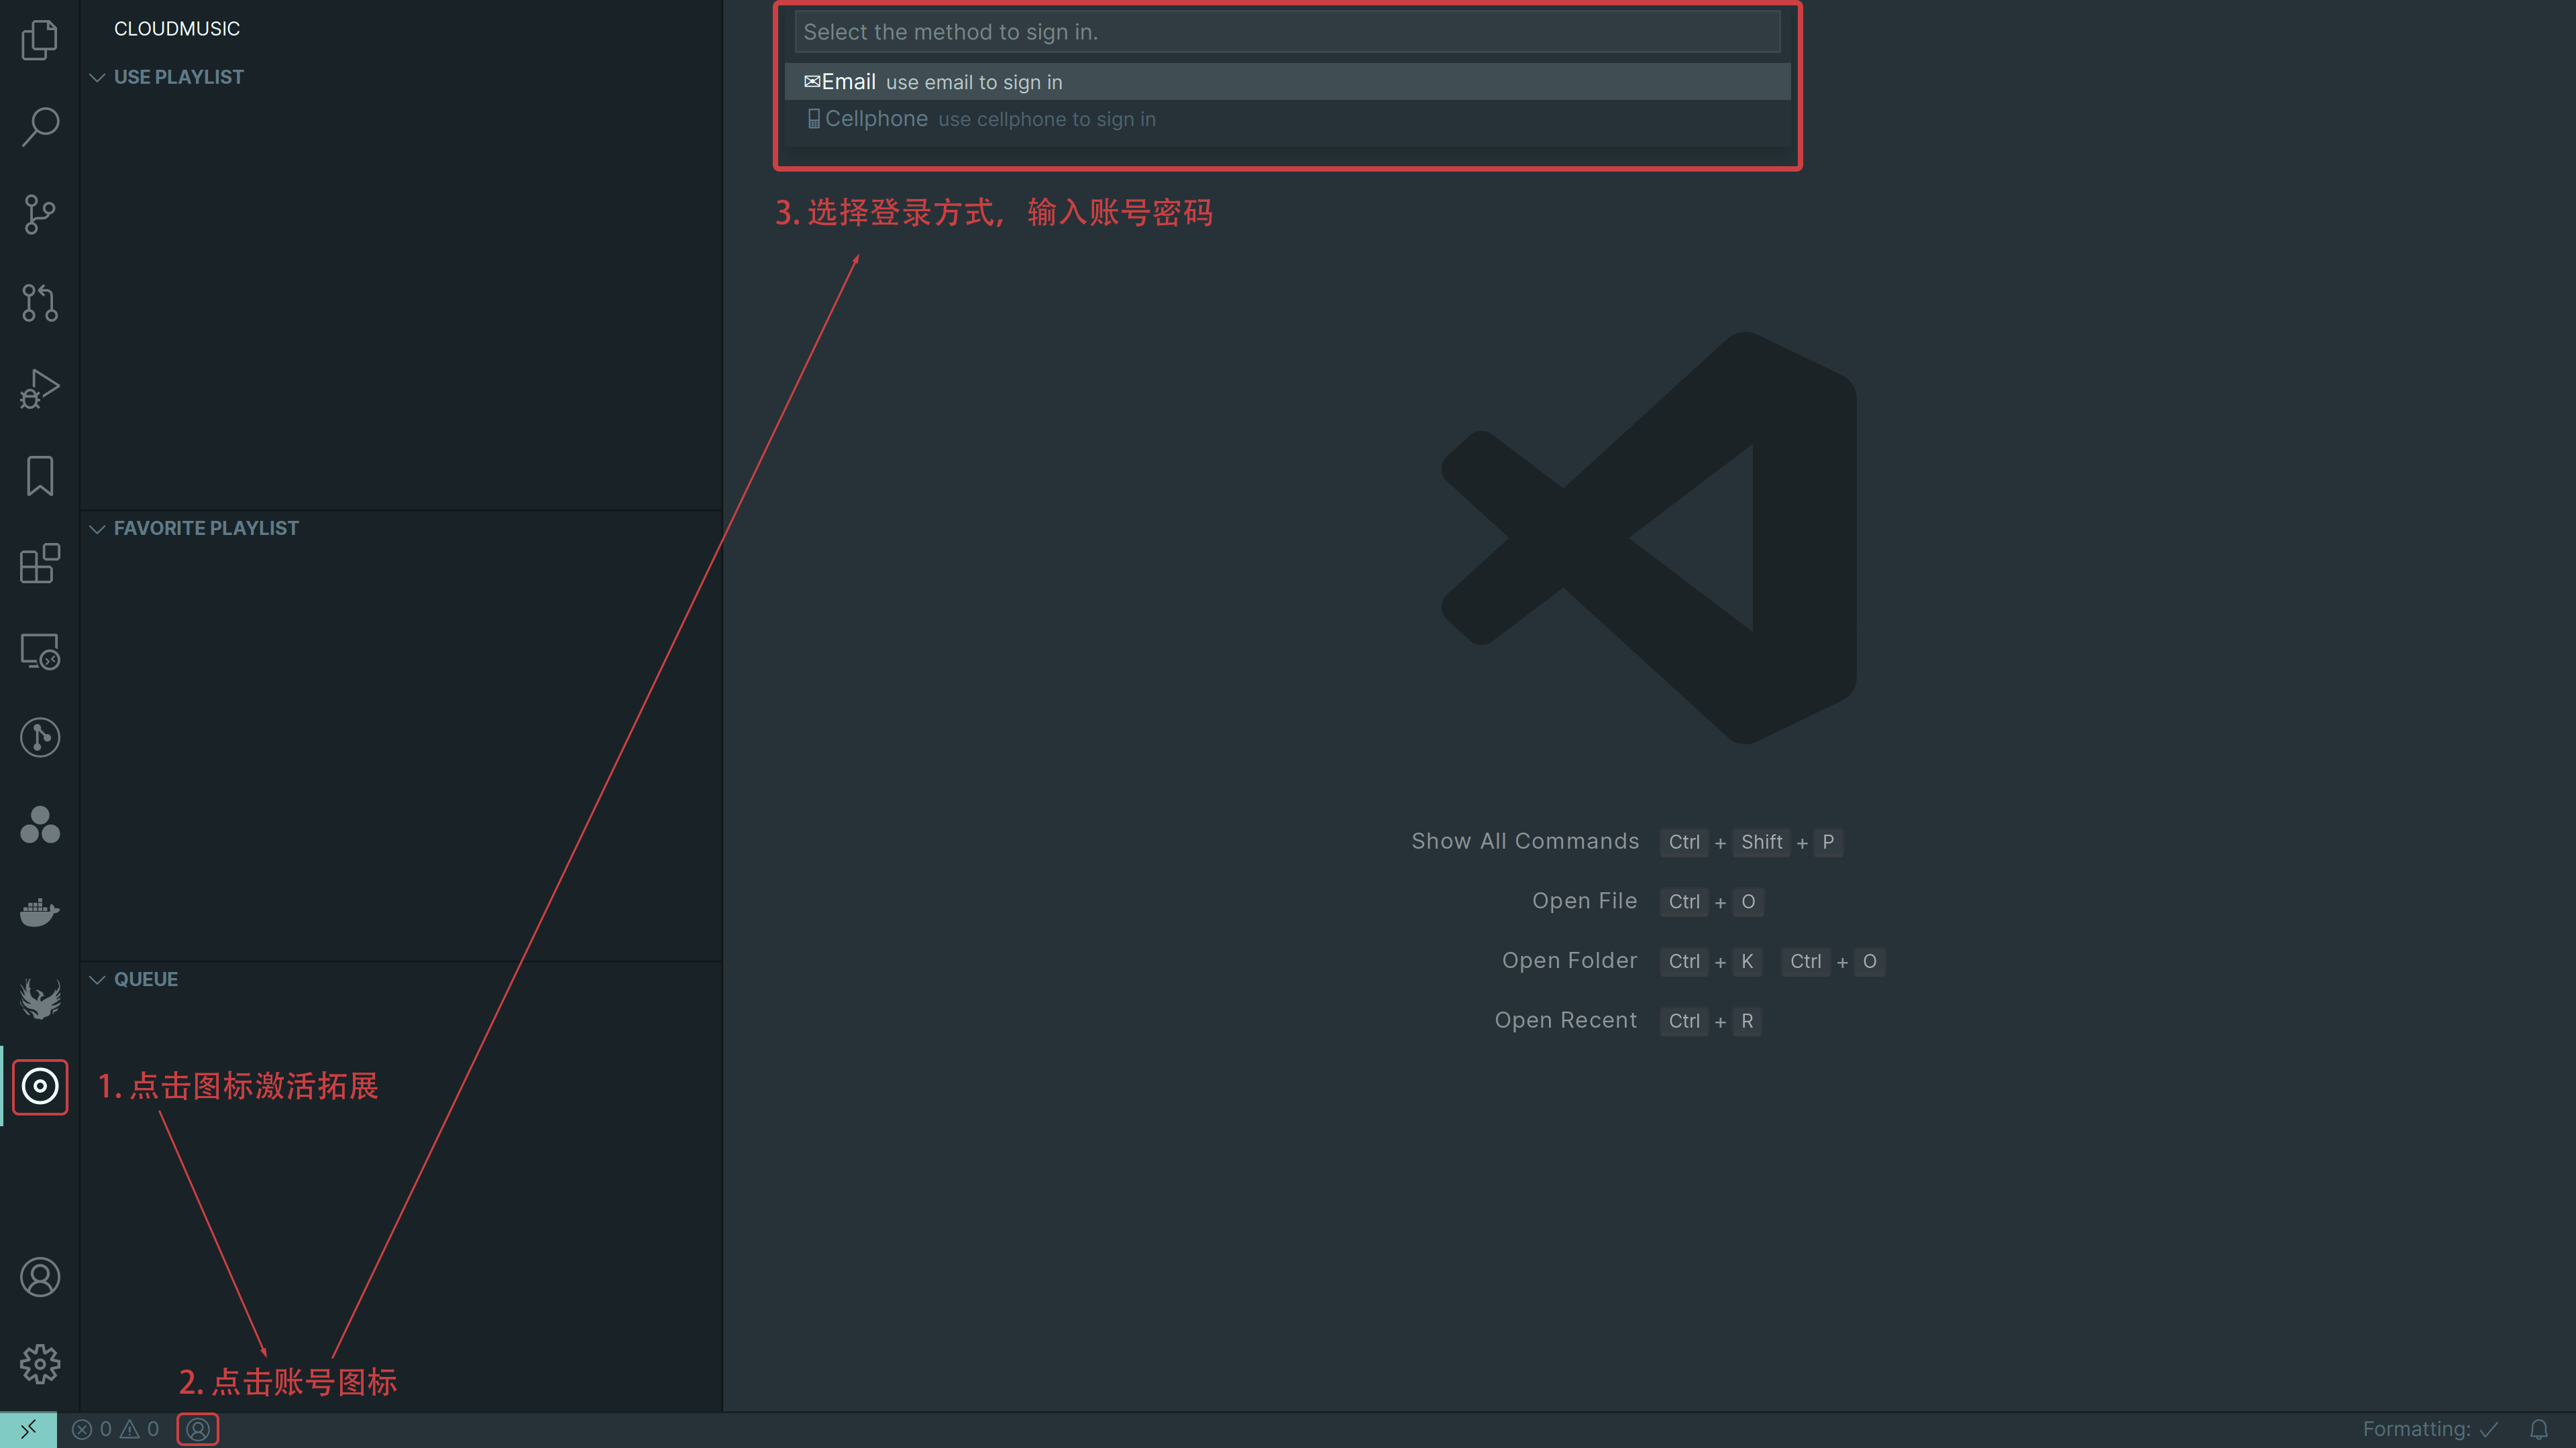Open the Accounts icon in activity bar
2576x1448 pixels.
(x=40, y=1276)
